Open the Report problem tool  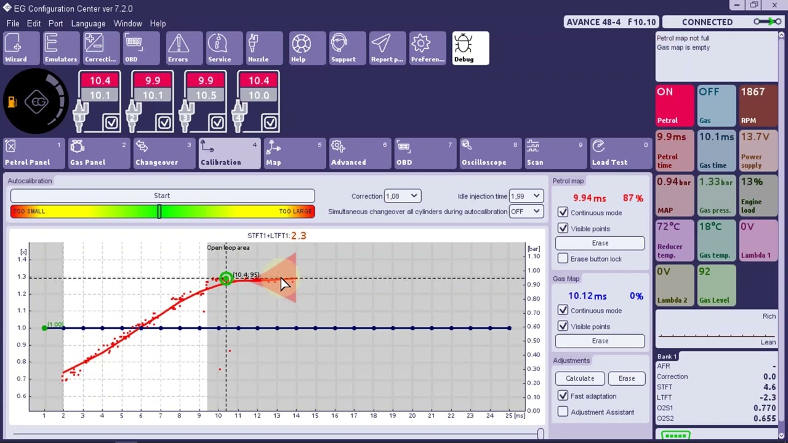pyautogui.click(x=387, y=48)
